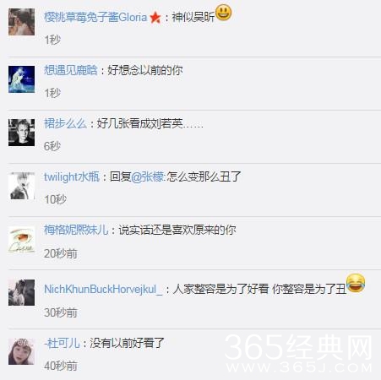Visit username link -杜可儿

pos(62,343)
